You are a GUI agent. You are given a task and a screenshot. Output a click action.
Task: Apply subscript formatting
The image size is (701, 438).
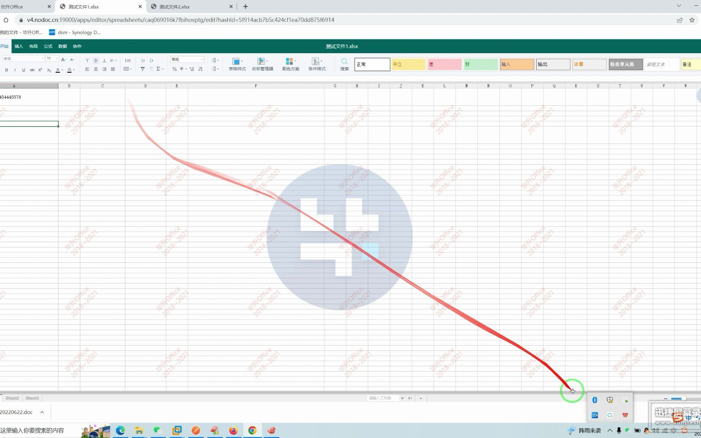[x=49, y=70]
